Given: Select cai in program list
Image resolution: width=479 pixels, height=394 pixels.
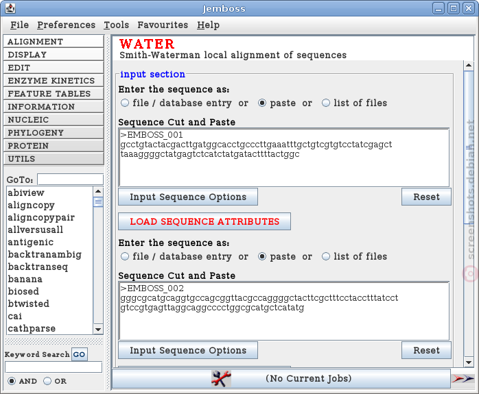Looking at the screenshot, I should 49,316.
